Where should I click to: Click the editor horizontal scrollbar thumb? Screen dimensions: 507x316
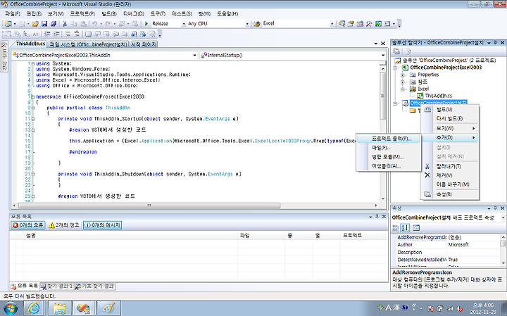tap(149, 206)
